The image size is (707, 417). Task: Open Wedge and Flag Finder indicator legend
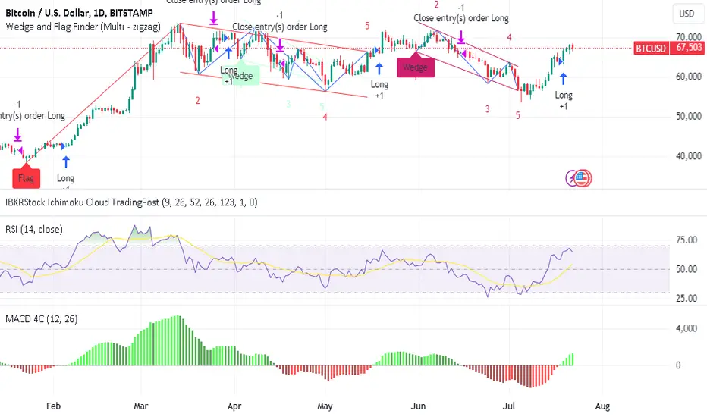(83, 27)
